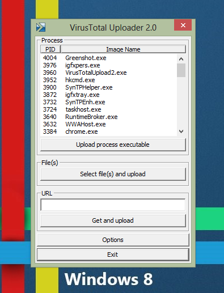Click the process list scroll down arrow

(x=181, y=131)
